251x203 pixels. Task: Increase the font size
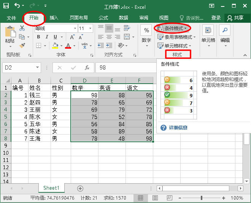pyautogui.click(x=72, y=37)
